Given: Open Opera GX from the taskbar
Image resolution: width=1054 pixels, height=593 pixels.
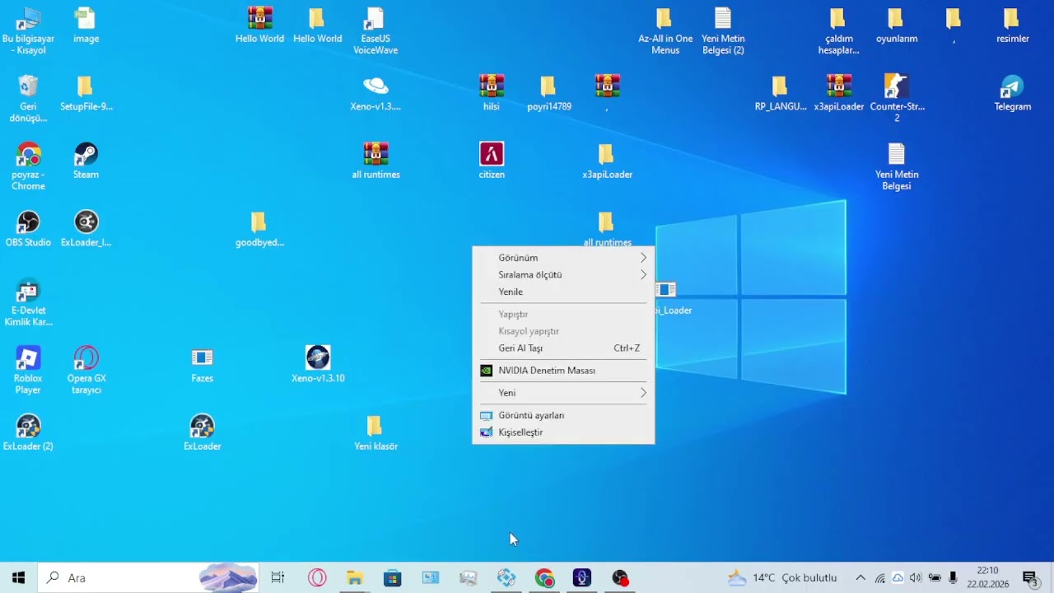Looking at the screenshot, I should coord(317,578).
